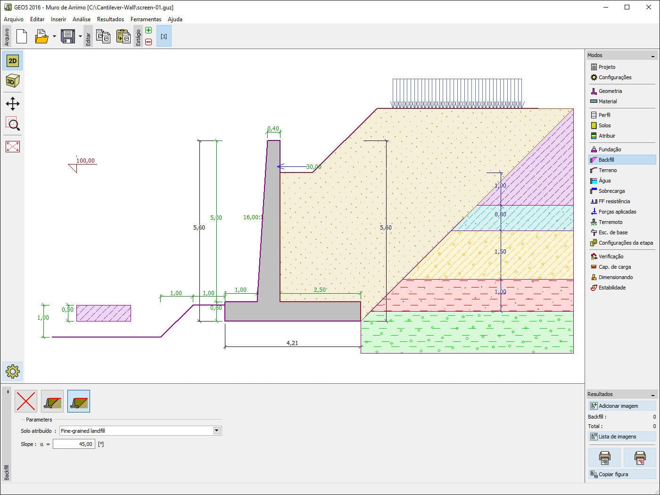The image size is (660, 495).
Task: Open drawing settings via the gear icon
Action: tap(12, 371)
